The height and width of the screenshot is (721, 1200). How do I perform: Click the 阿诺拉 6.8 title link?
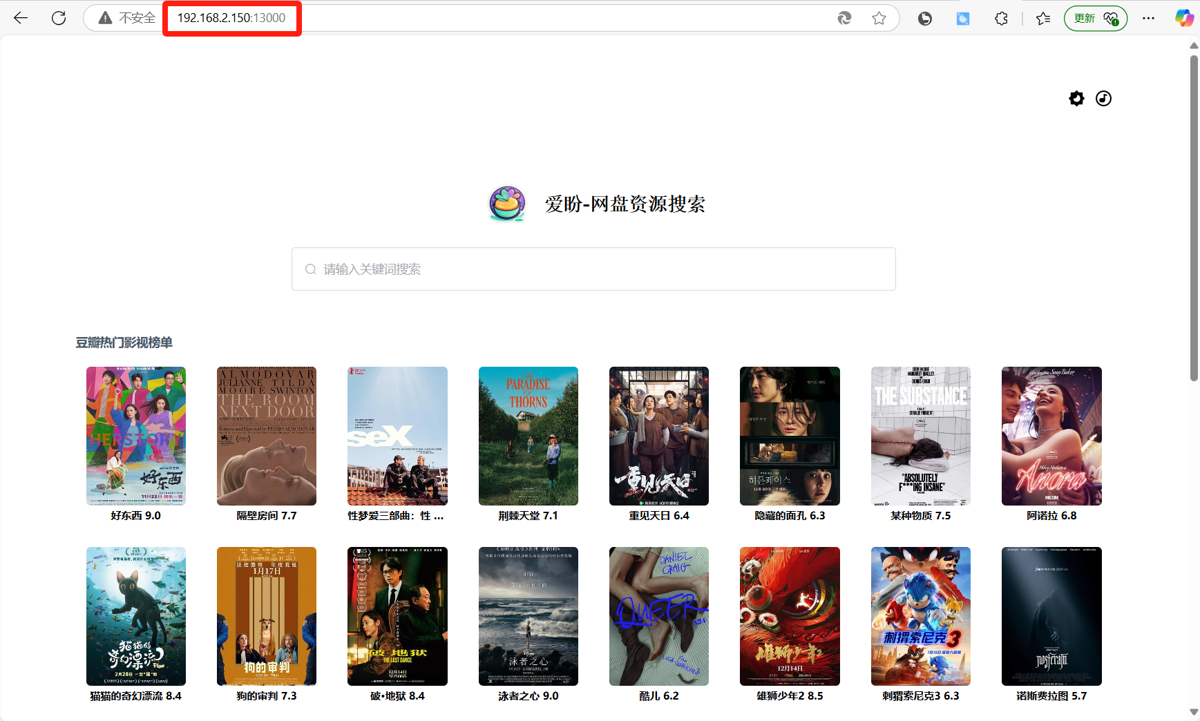(1051, 516)
